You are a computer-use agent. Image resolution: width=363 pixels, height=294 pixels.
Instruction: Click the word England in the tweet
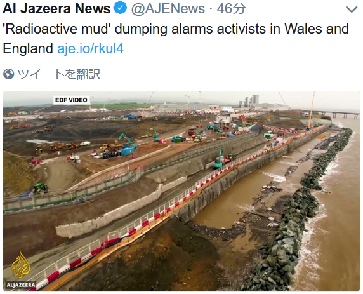(x=28, y=49)
